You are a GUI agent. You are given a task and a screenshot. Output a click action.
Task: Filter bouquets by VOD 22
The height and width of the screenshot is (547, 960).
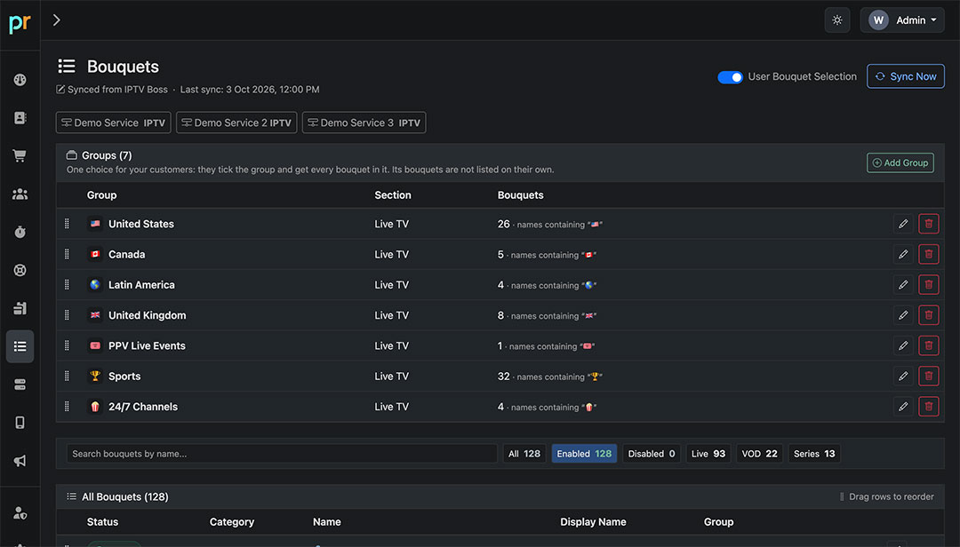(759, 454)
